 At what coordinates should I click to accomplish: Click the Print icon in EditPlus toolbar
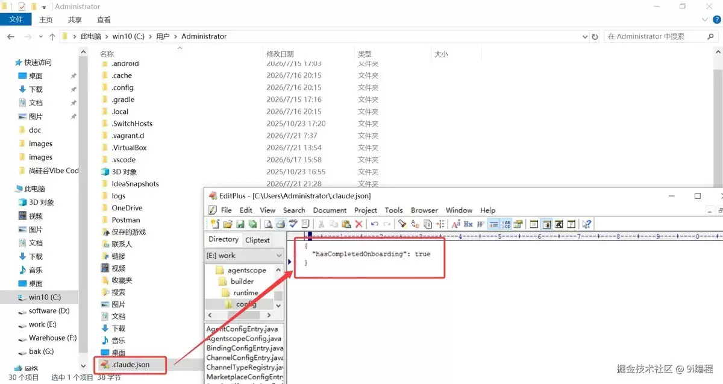pos(281,224)
